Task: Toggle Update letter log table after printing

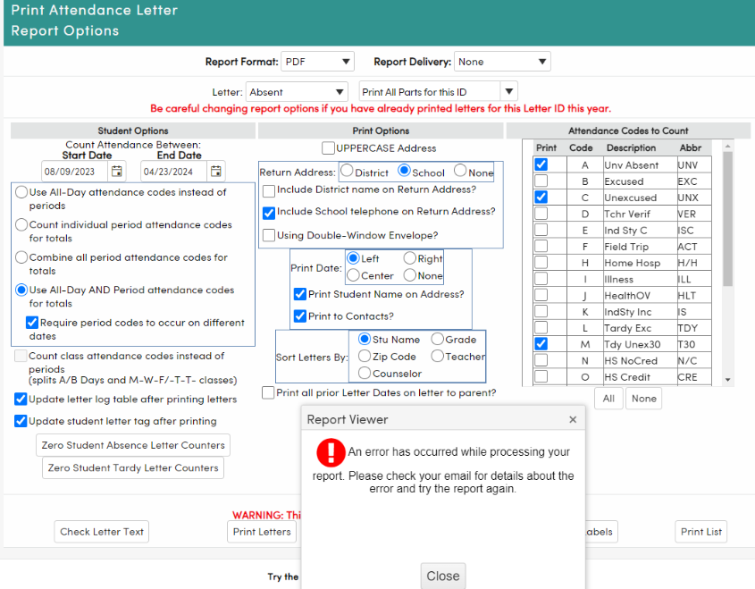Action: click(21, 399)
